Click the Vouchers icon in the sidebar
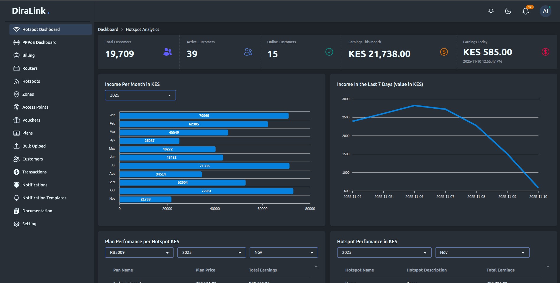This screenshot has width=560, height=283. (x=17, y=120)
